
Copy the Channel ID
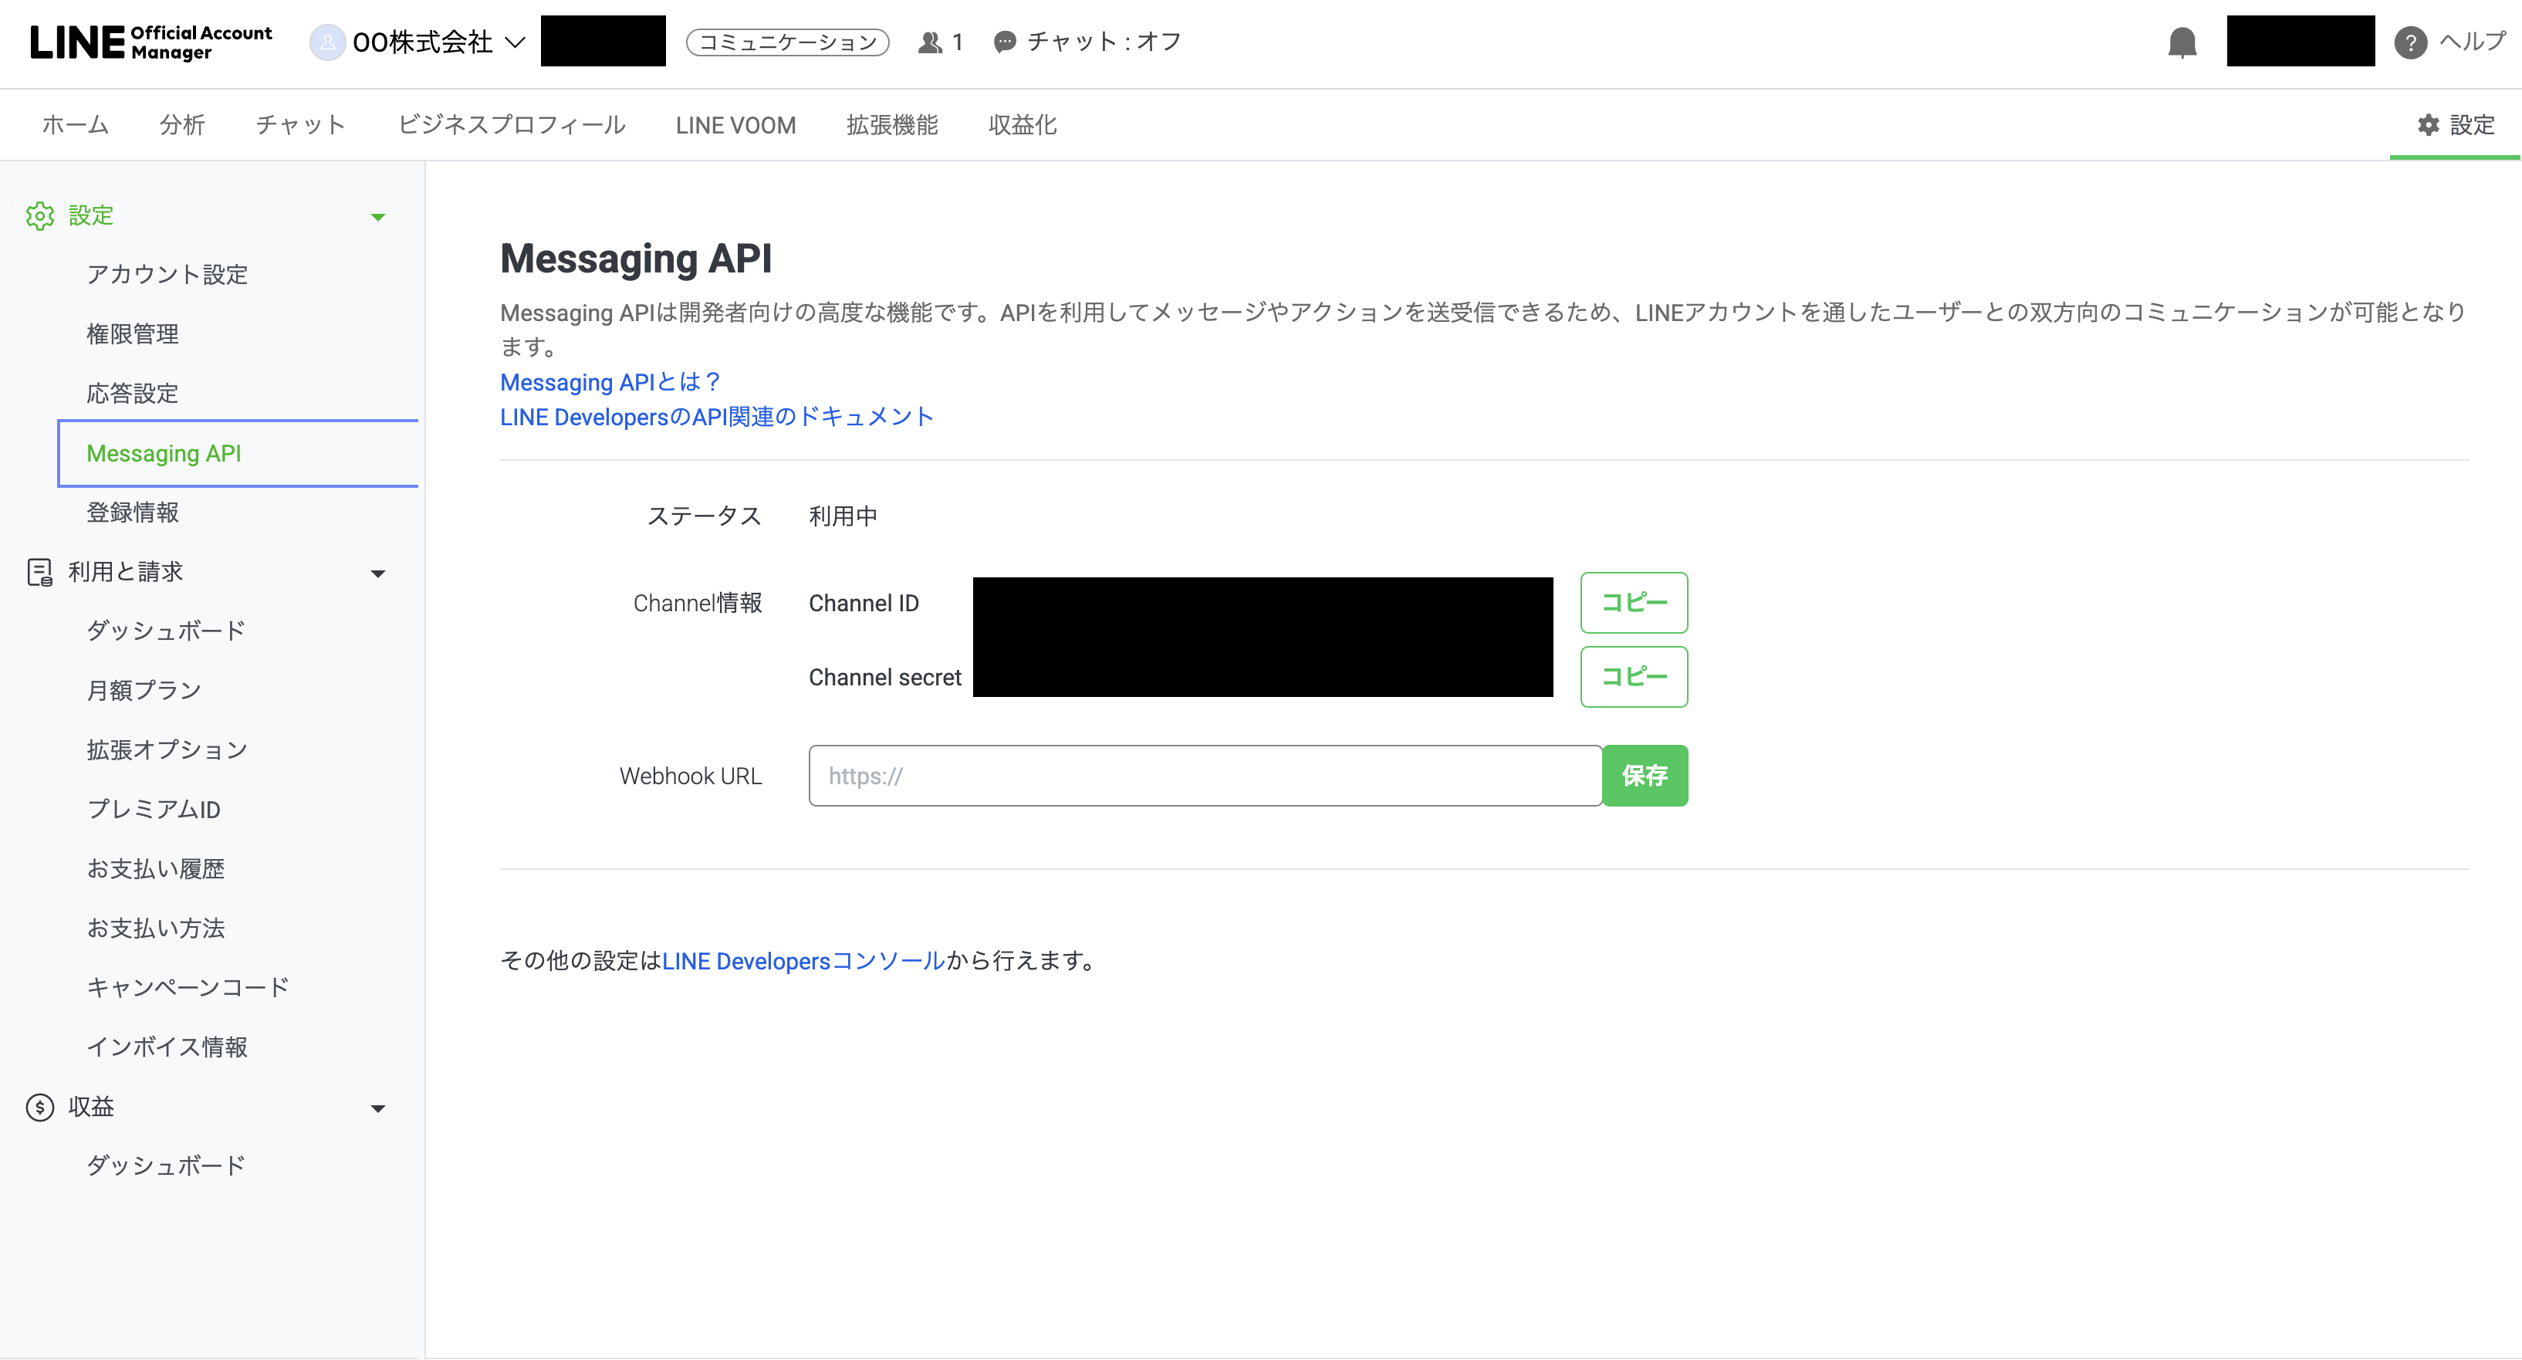pyautogui.click(x=1634, y=602)
